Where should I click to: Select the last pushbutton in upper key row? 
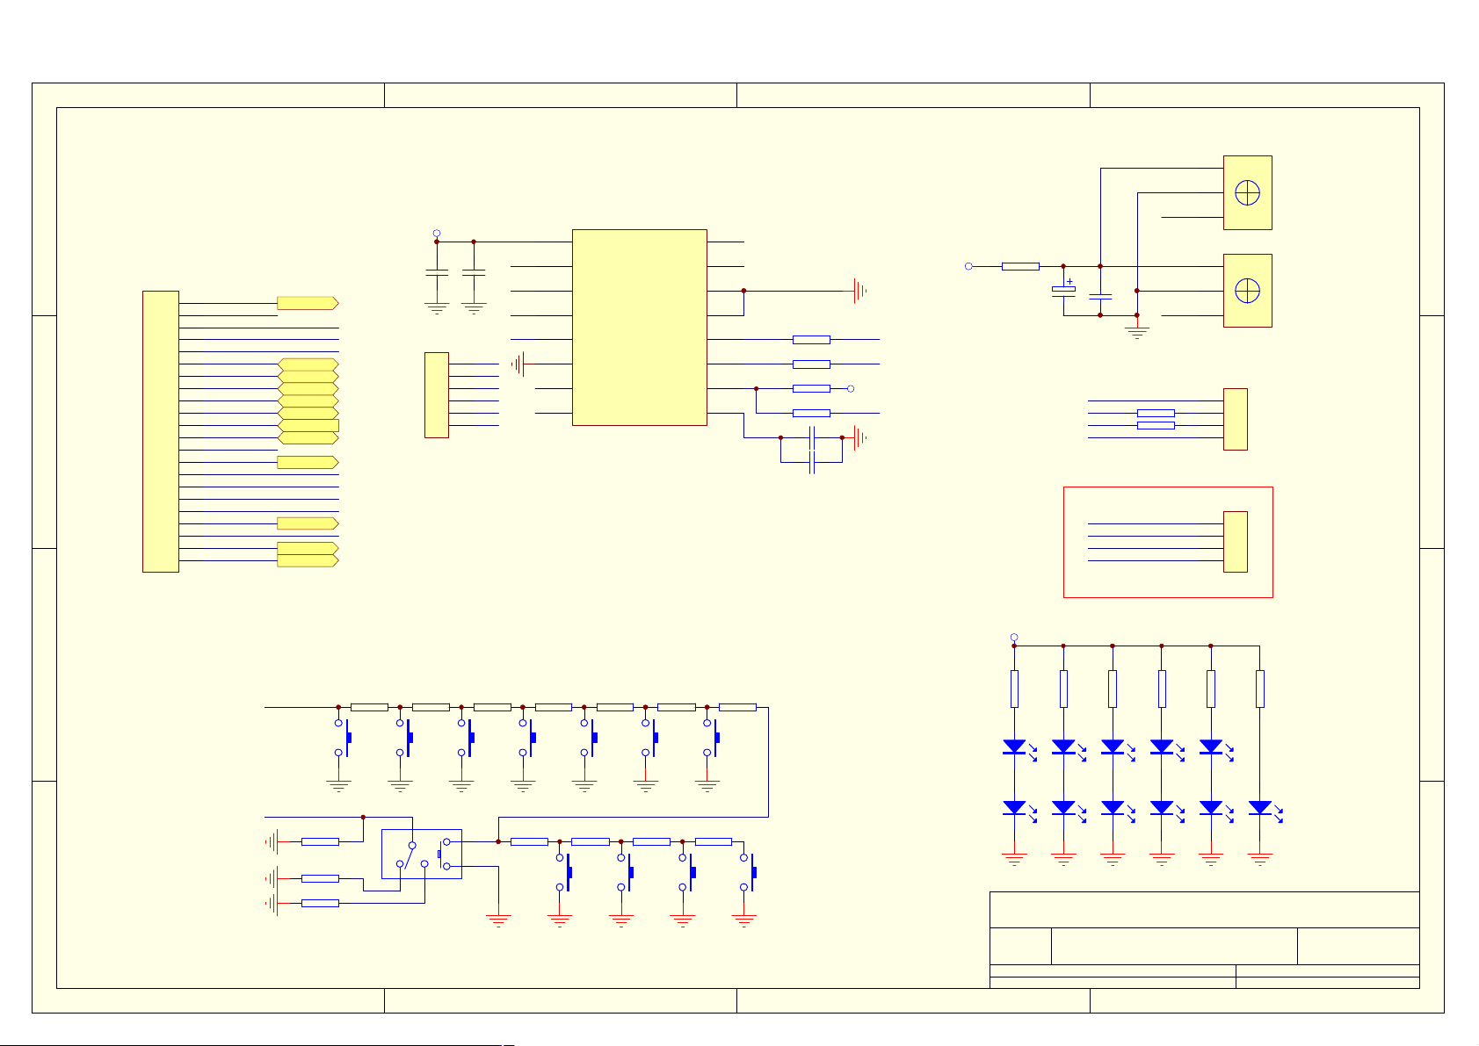pos(712,738)
